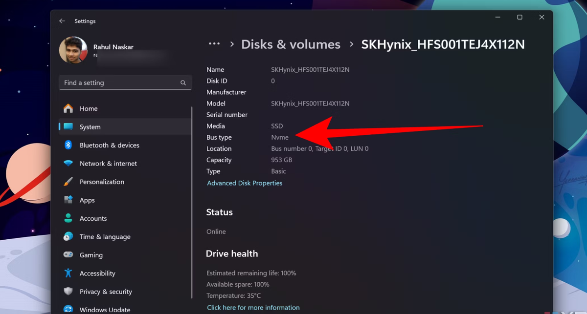
Task: Click Rahul Naskar profile picture
Action: pyautogui.click(x=73, y=50)
